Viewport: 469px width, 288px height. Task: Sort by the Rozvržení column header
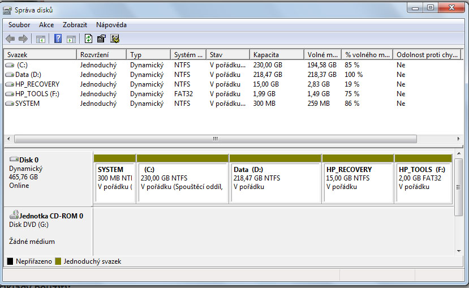click(101, 55)
